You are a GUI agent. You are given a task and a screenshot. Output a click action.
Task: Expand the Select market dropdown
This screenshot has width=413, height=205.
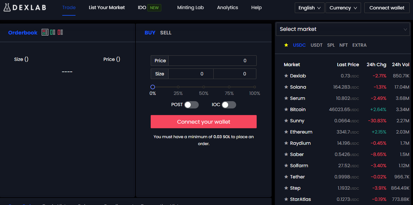click(344, 29)
